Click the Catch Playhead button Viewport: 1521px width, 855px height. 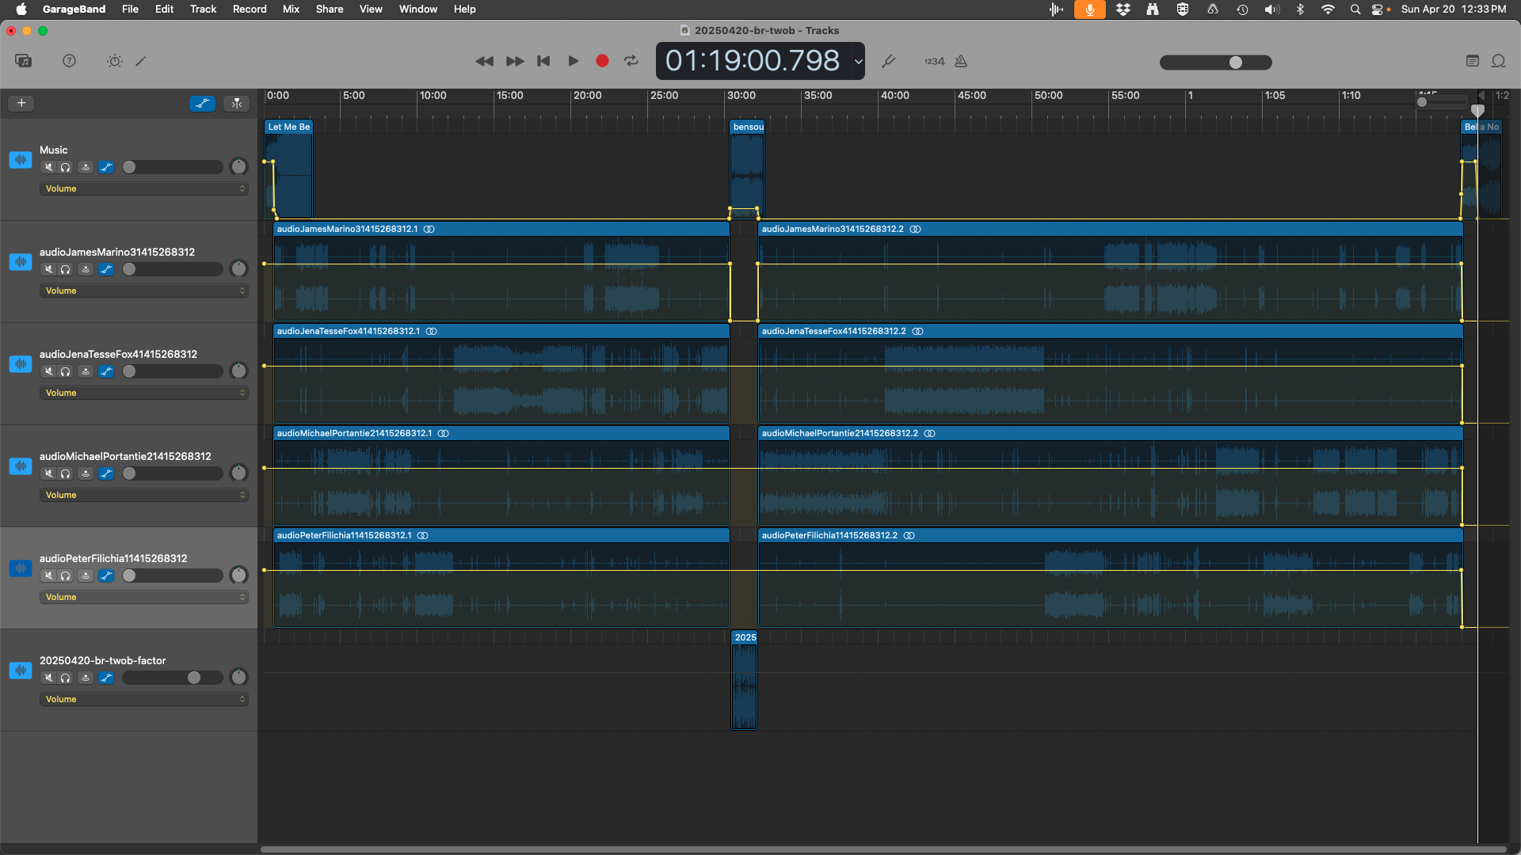(x=237, y=103)
